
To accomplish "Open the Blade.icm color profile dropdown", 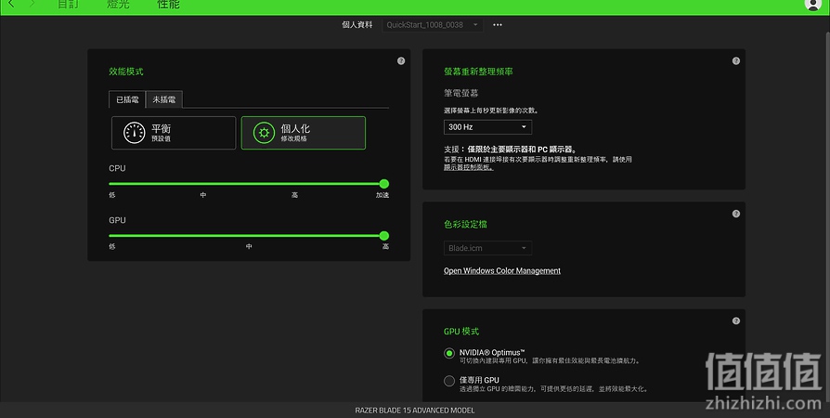I will coord(487,248).
